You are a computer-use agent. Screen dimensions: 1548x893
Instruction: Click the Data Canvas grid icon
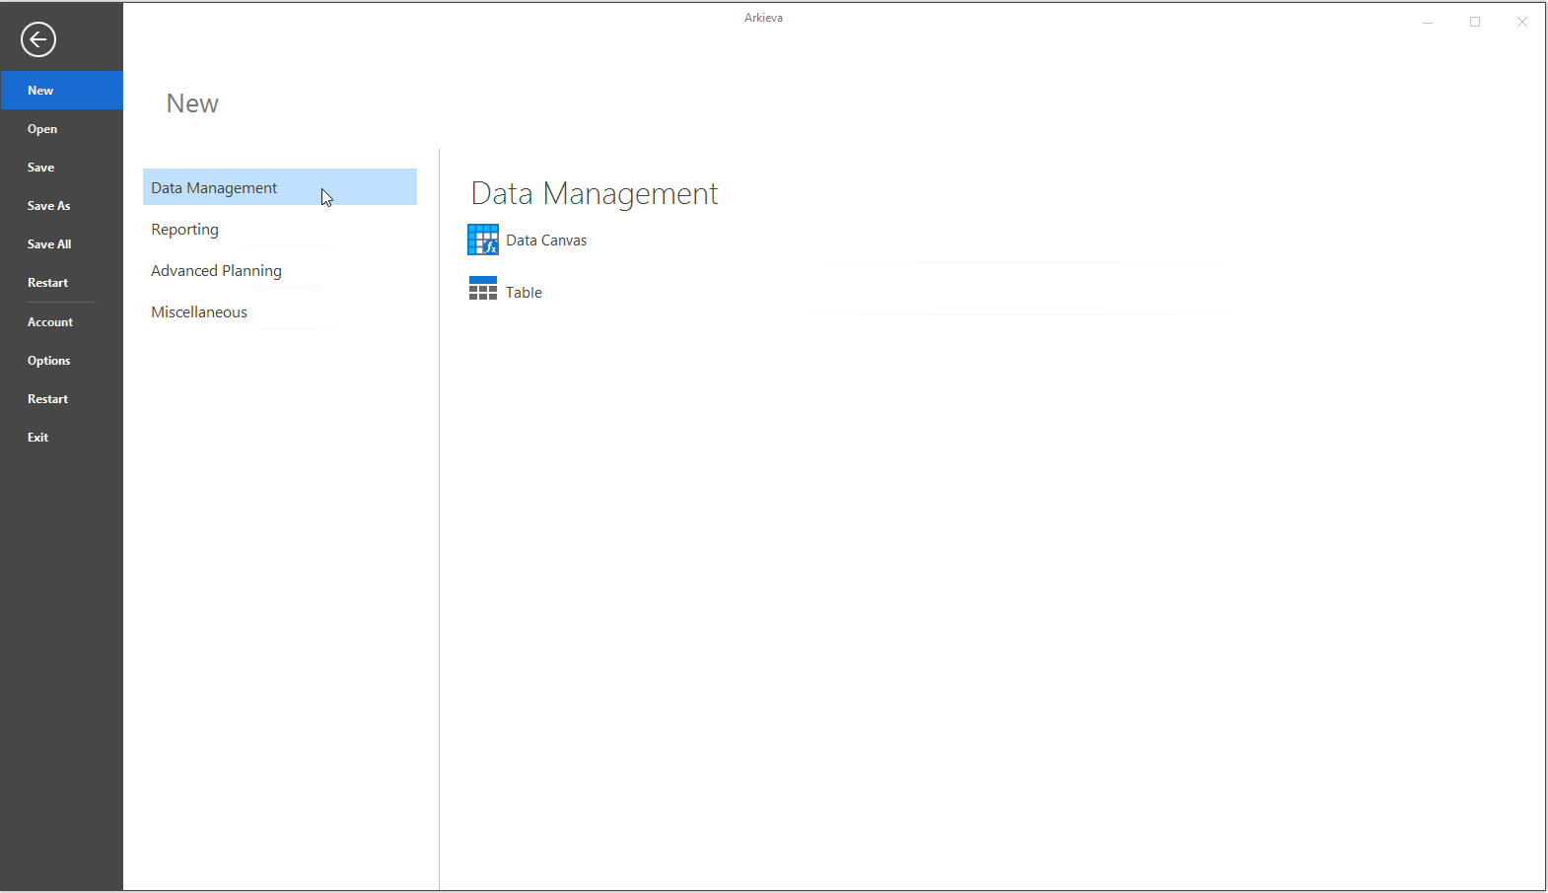point(483,240)
